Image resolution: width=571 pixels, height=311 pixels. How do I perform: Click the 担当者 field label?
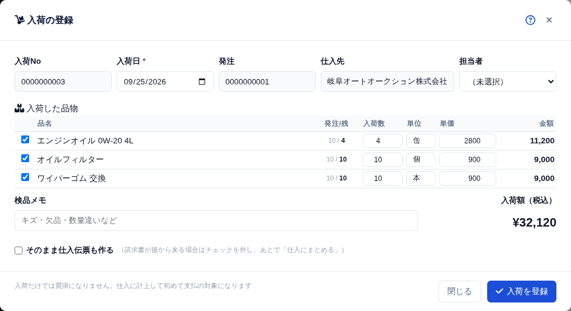tap(471, 61)
